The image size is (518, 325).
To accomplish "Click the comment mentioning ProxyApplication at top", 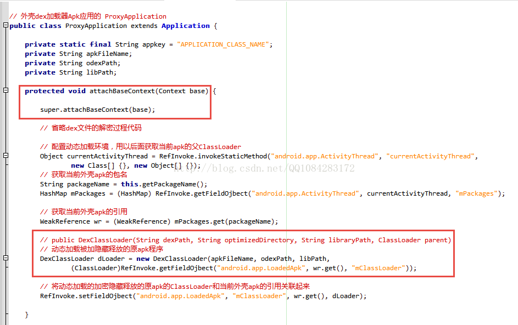I will (88, 16).
